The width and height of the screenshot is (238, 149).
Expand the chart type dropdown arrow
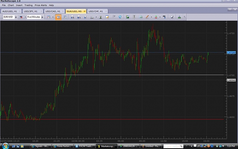point(53,17)
